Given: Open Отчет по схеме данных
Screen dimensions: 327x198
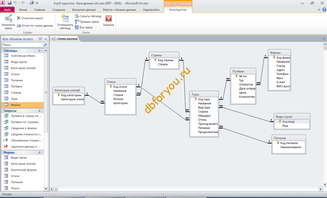Looking at the screenshot, I should 35,26.
